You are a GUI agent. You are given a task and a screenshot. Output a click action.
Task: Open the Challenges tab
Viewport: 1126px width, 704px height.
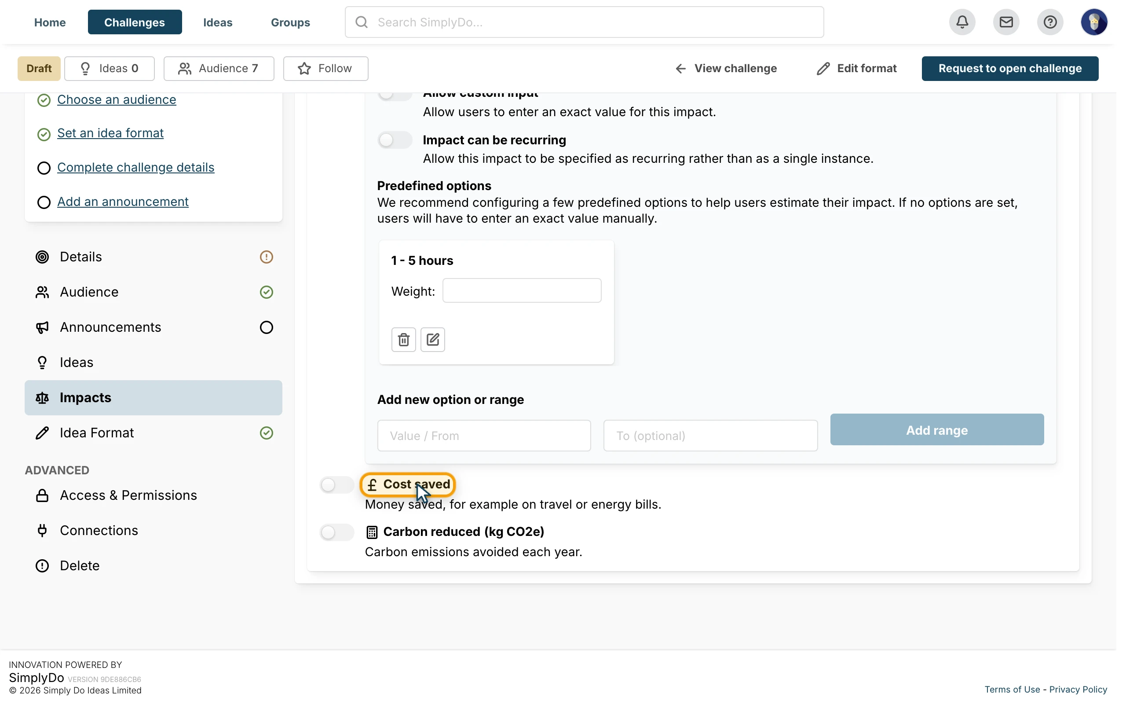(x=135, y=22)
